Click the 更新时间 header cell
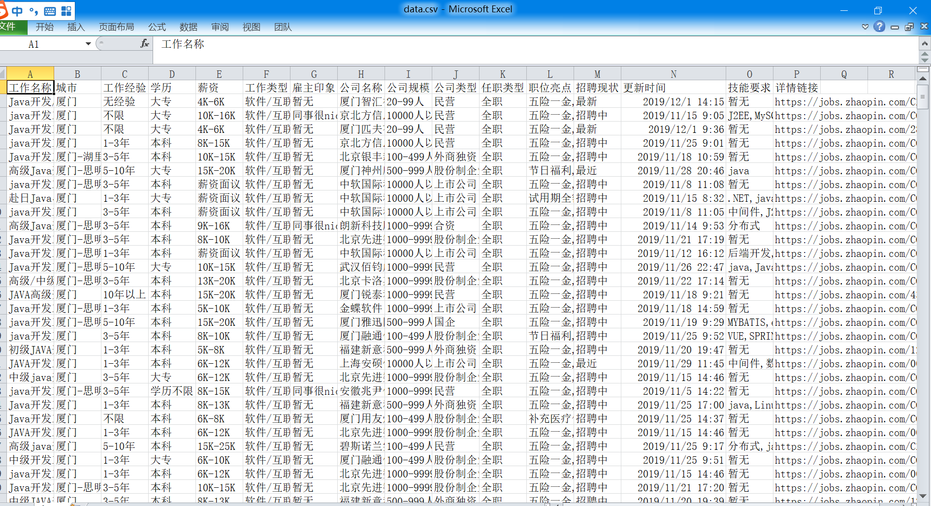 coord(674,88)
